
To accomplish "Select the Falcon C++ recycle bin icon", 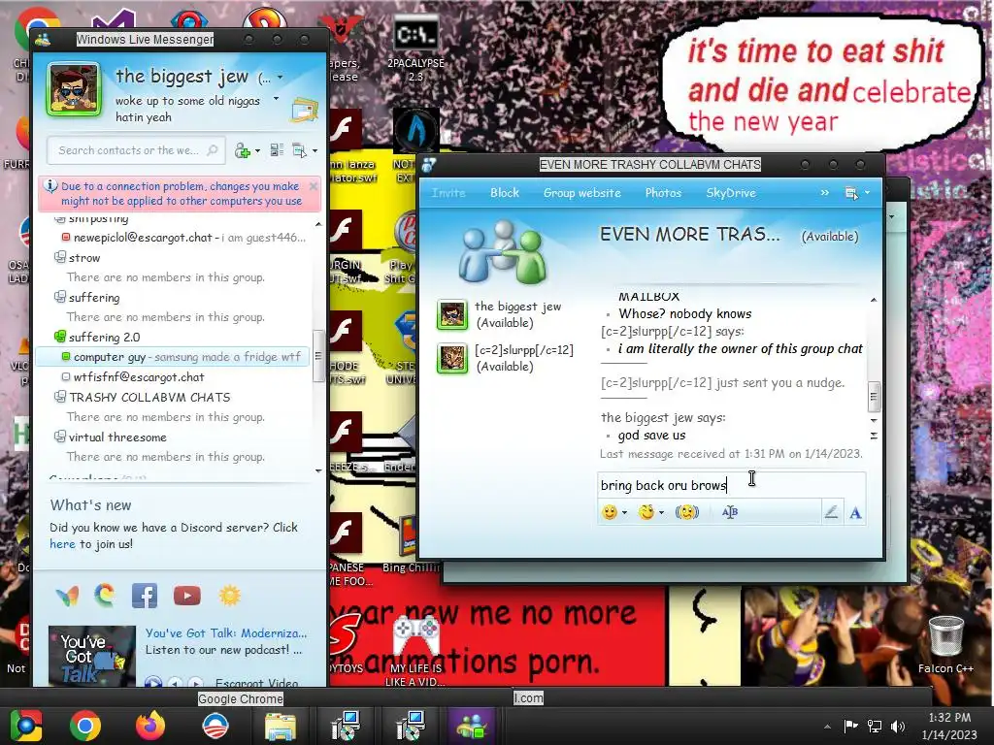I will click(x=945, y=644).
